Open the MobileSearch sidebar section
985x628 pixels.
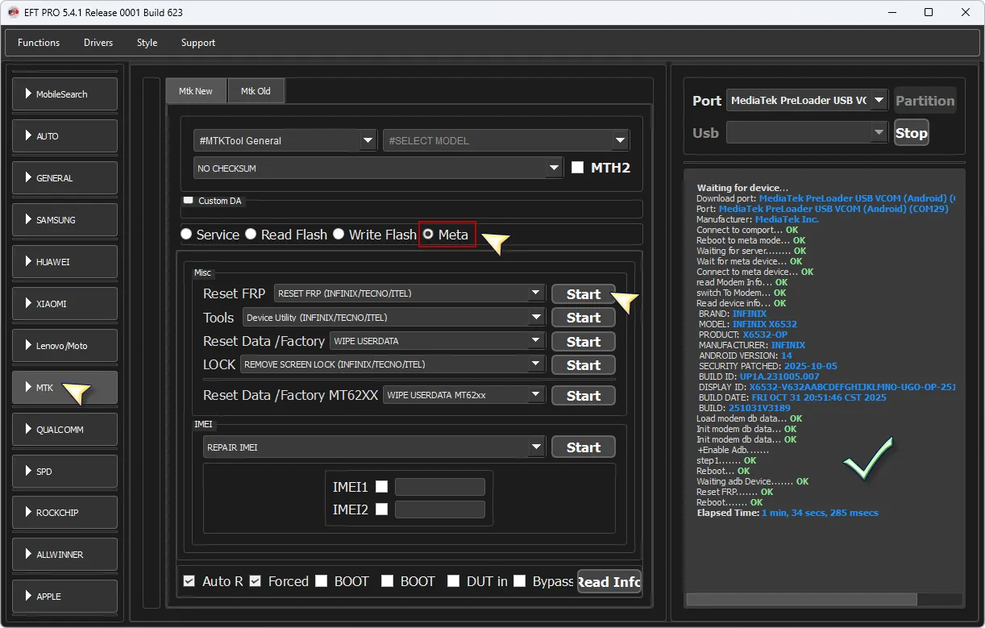point(64,94)
